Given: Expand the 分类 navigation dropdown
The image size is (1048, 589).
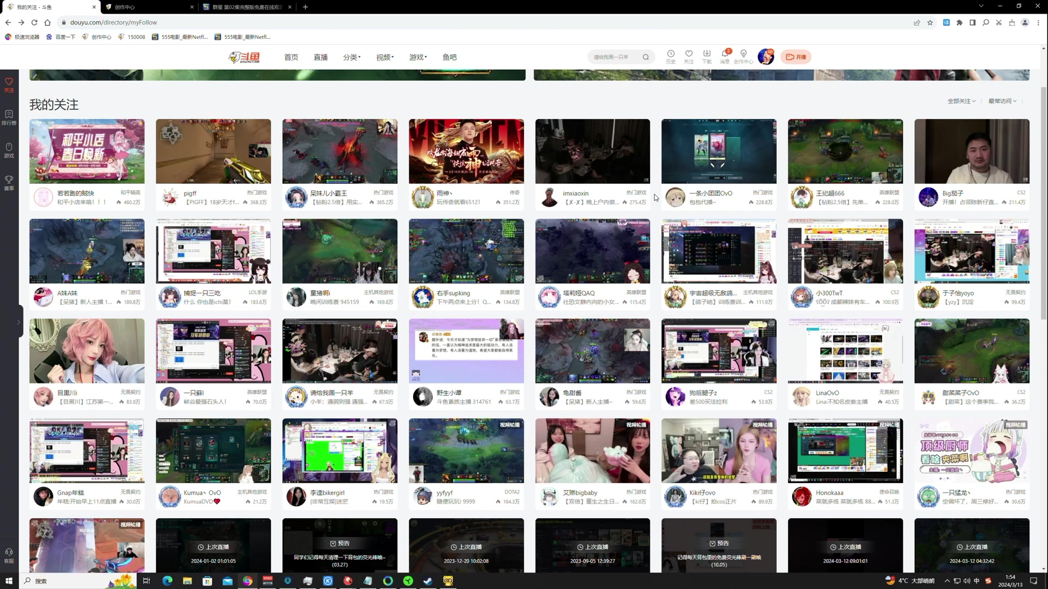Looking at the screenshot, I should (352, 57).
